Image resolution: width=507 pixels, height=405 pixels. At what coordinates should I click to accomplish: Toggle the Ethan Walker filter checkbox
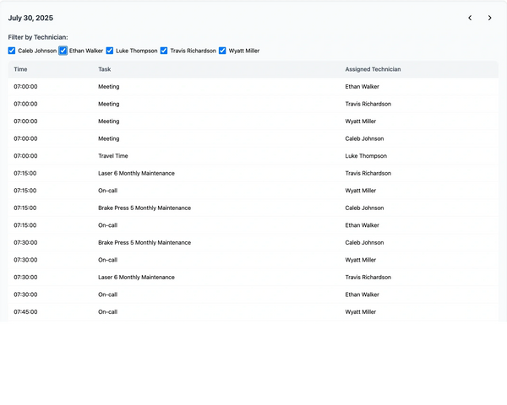pyautogui.click(x=63, y=51)
